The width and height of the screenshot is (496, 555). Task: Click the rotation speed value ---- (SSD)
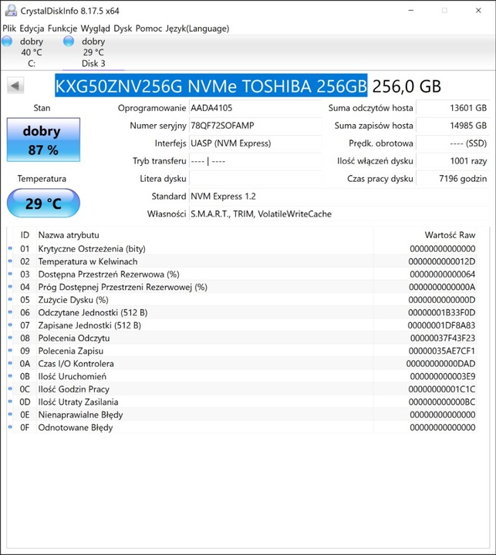point(453,143)
